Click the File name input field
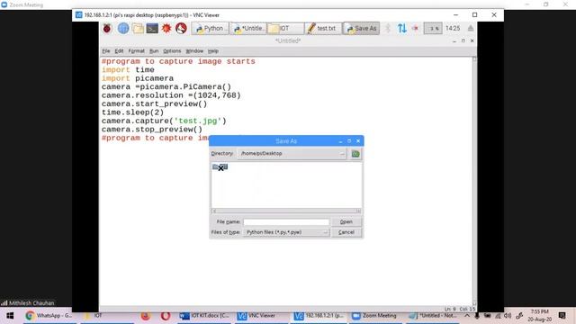Screen dimensions: 576x324 [286, 222]
